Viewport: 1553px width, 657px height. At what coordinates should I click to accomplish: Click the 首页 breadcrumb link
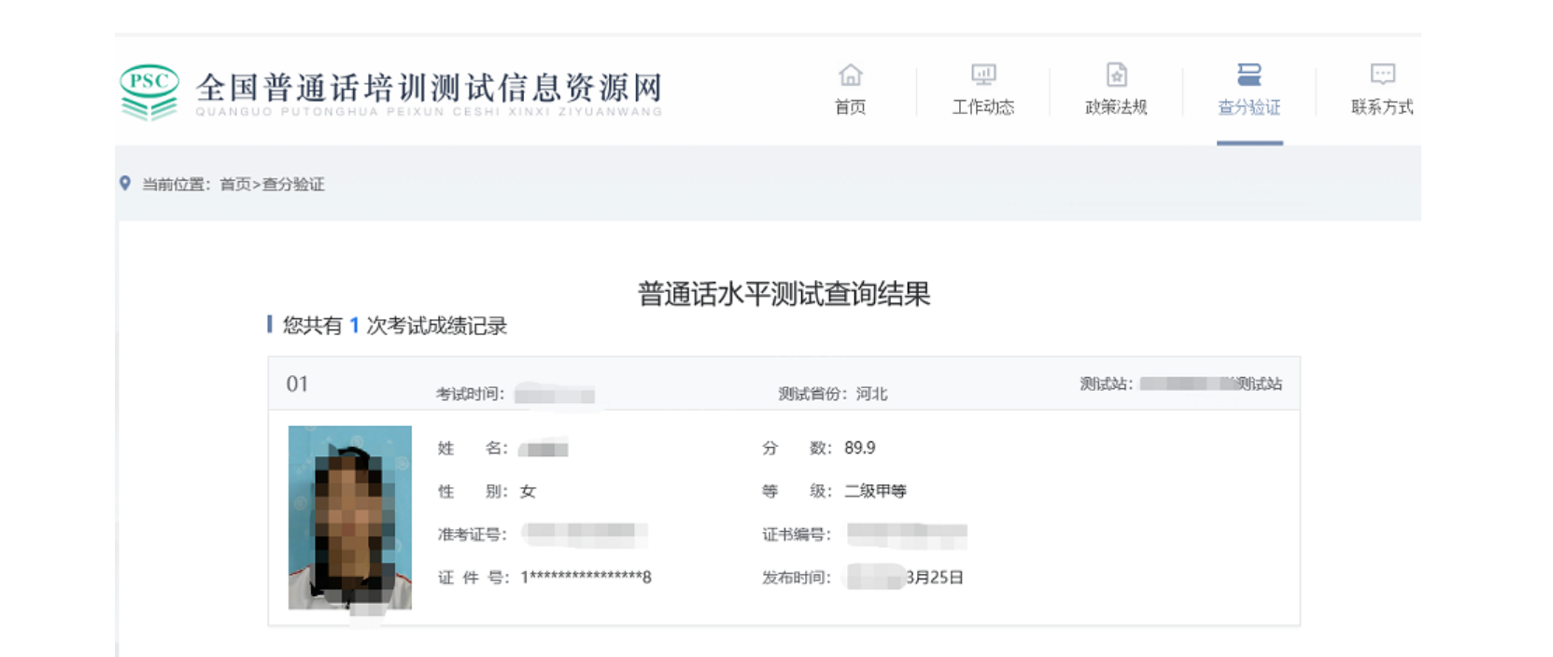235,184
